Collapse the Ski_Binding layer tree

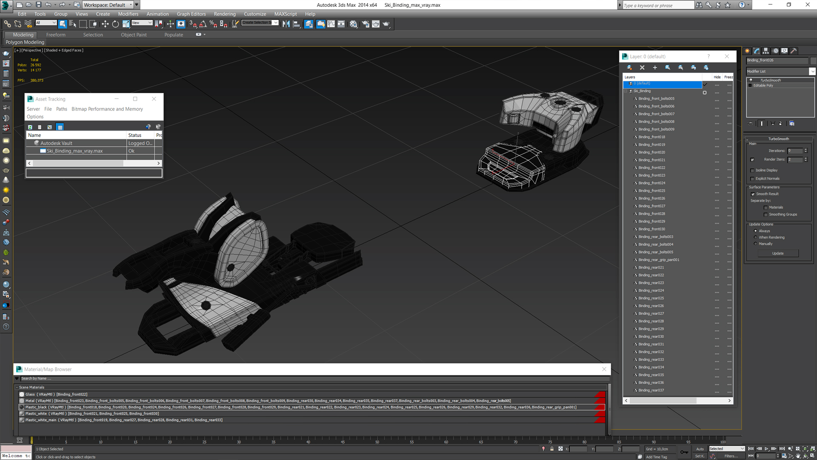626,91
